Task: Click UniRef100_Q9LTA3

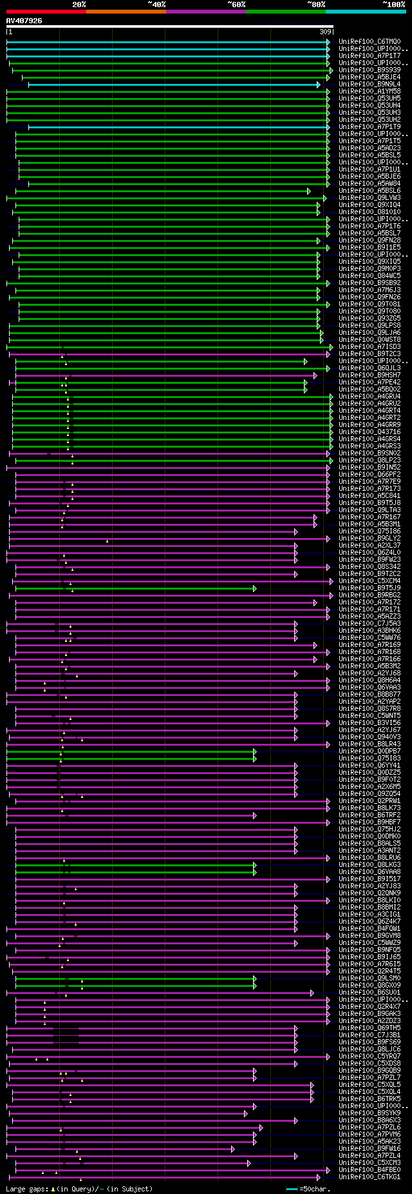Action: pyautogui.click(x=370, y=510)
